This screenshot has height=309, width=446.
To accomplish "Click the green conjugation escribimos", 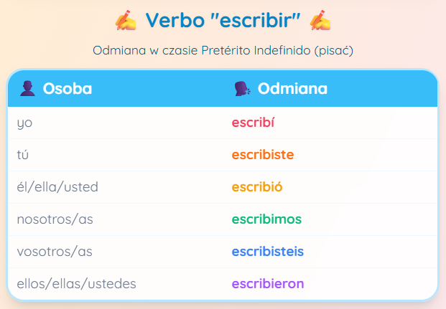I will pyautogui.click(x=266, y=219).
